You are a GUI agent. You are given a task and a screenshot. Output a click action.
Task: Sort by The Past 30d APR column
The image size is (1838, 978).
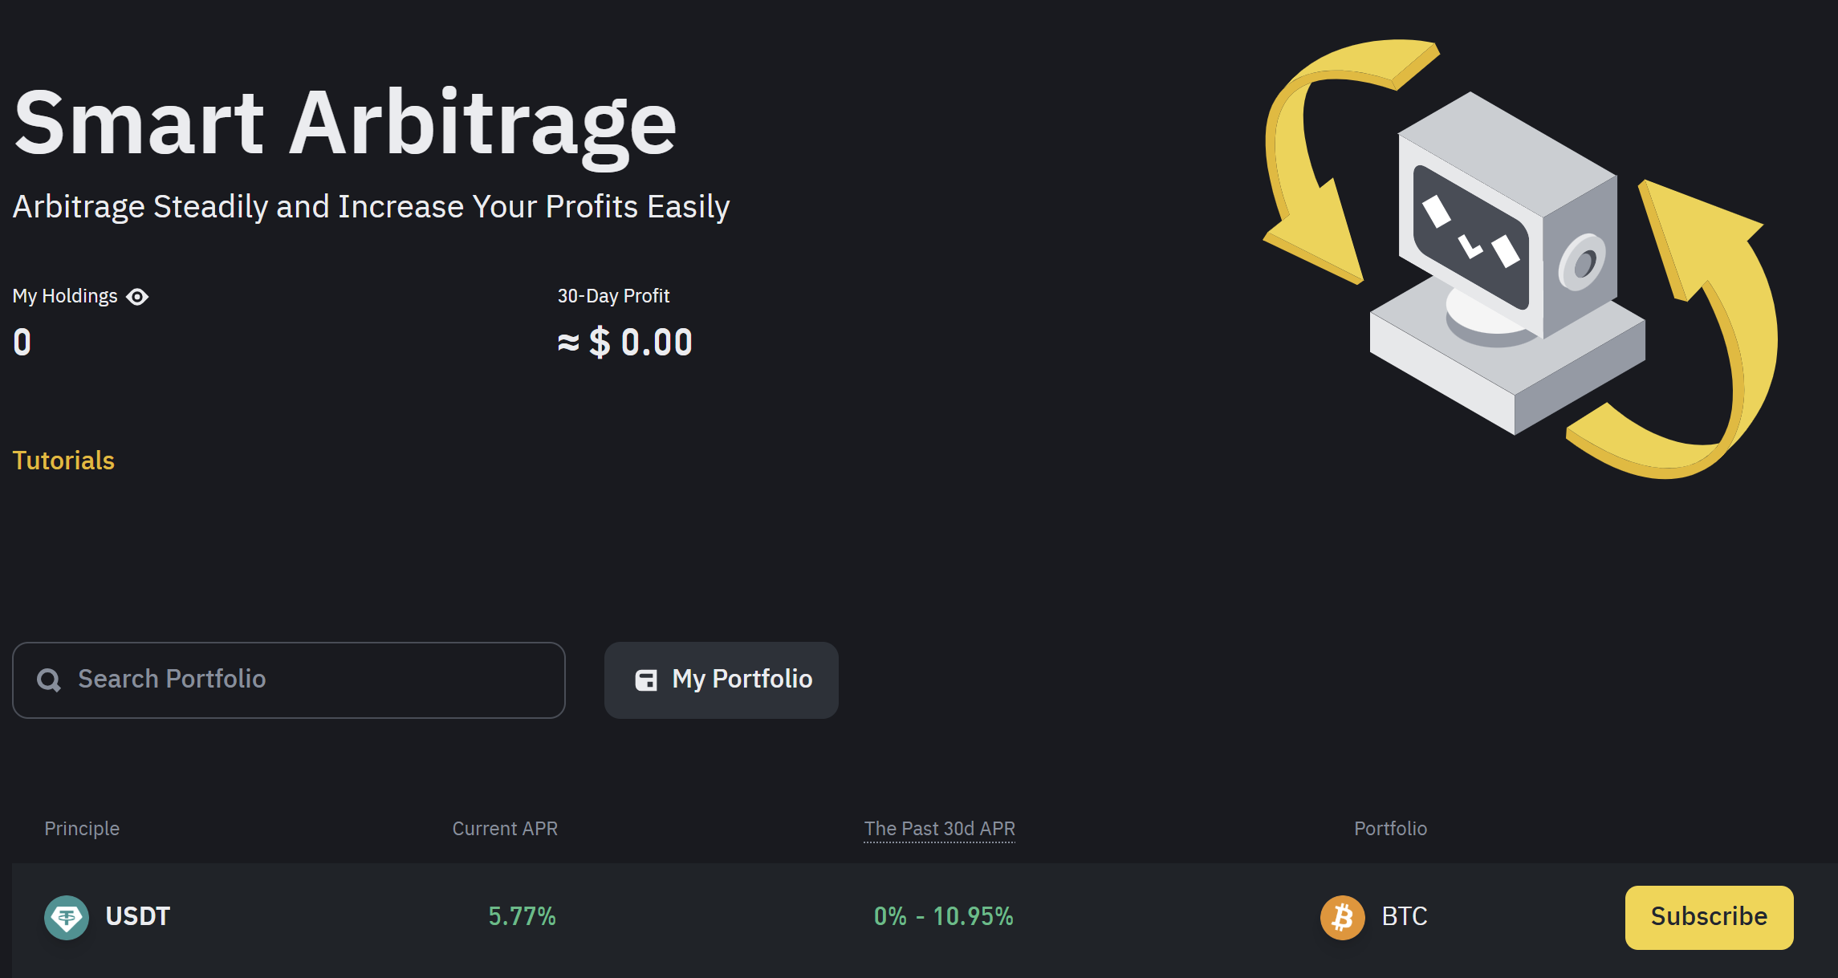[x=939, y=829]
